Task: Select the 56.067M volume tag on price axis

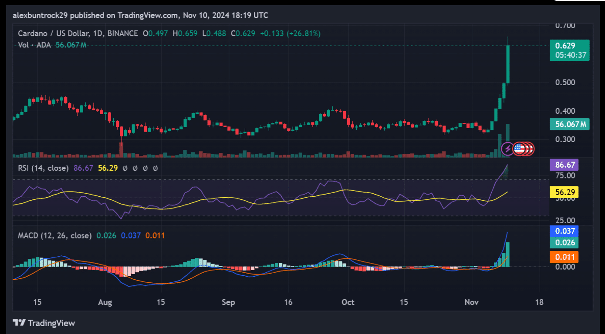Action: (x=569, y=125)
